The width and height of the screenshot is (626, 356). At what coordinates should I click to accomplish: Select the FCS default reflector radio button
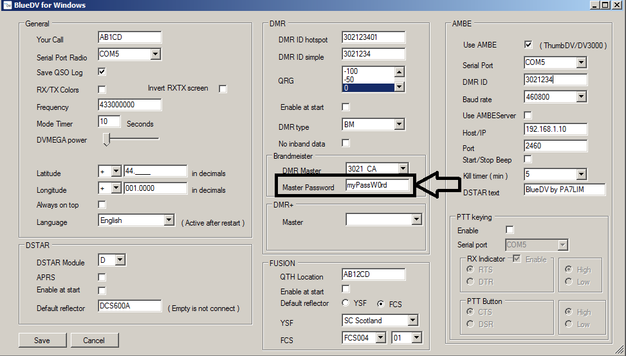[x=381, y=303]
